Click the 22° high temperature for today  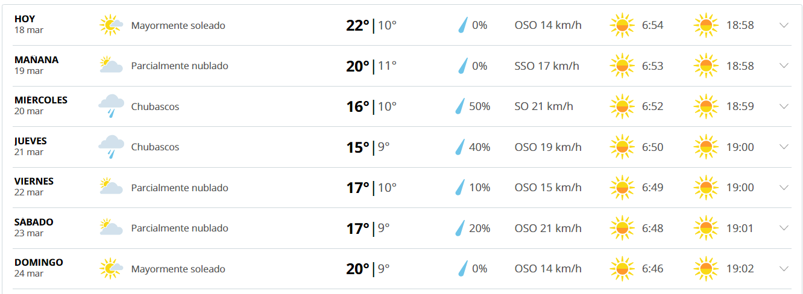pyautogui.click(x=357, y=26)
